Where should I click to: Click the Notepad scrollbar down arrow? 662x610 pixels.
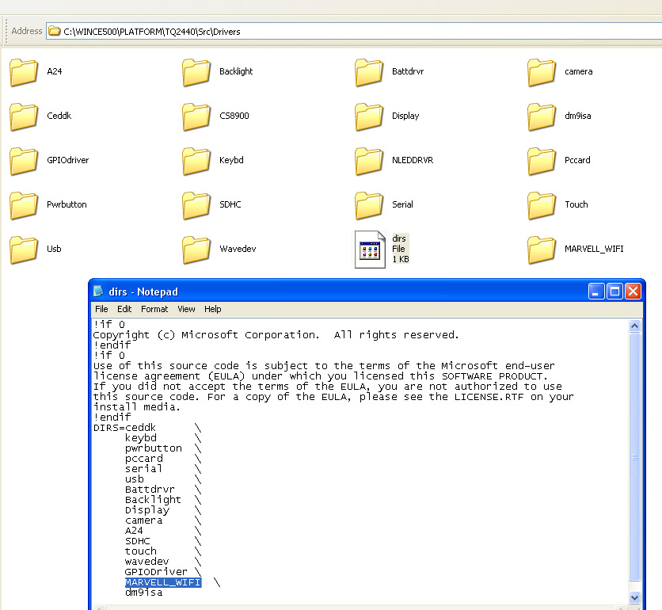click(634, 597)
